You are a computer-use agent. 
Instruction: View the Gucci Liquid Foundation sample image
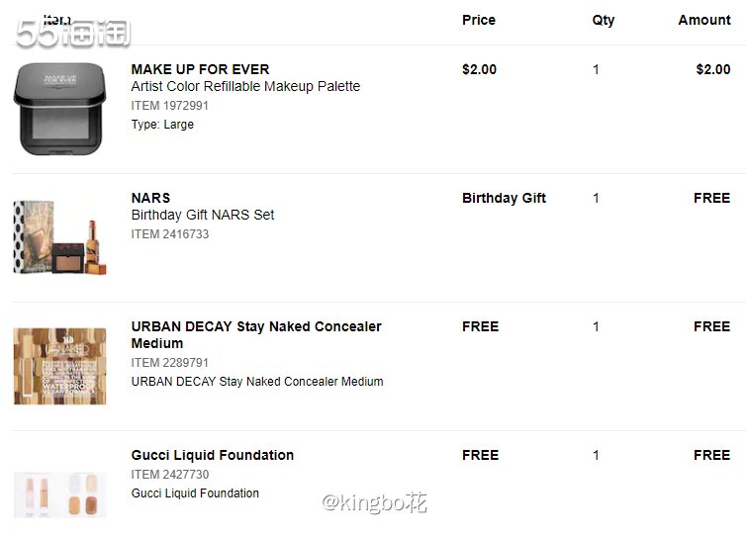click(x=60, y=494)
